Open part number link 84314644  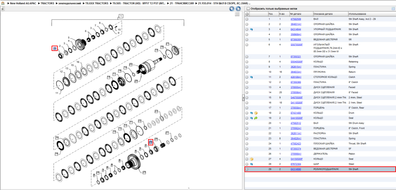click(x=295, y=29)
